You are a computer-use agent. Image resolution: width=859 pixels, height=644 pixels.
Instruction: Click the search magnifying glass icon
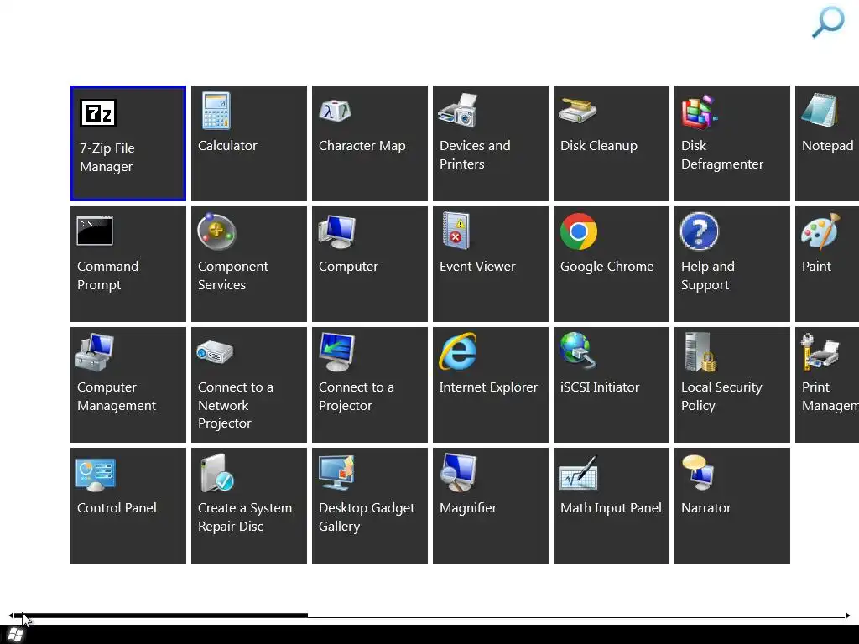(828, 22)
